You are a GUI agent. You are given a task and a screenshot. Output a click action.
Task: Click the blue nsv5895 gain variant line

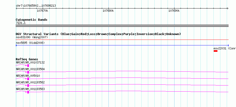point(122,45)
